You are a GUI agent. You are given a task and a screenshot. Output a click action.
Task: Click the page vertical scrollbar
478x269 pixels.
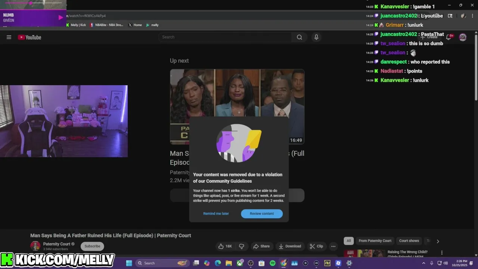476,67
